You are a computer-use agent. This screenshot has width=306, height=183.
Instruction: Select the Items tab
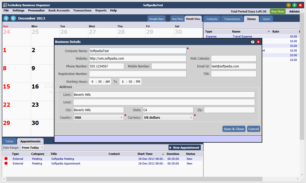(251, 19)
